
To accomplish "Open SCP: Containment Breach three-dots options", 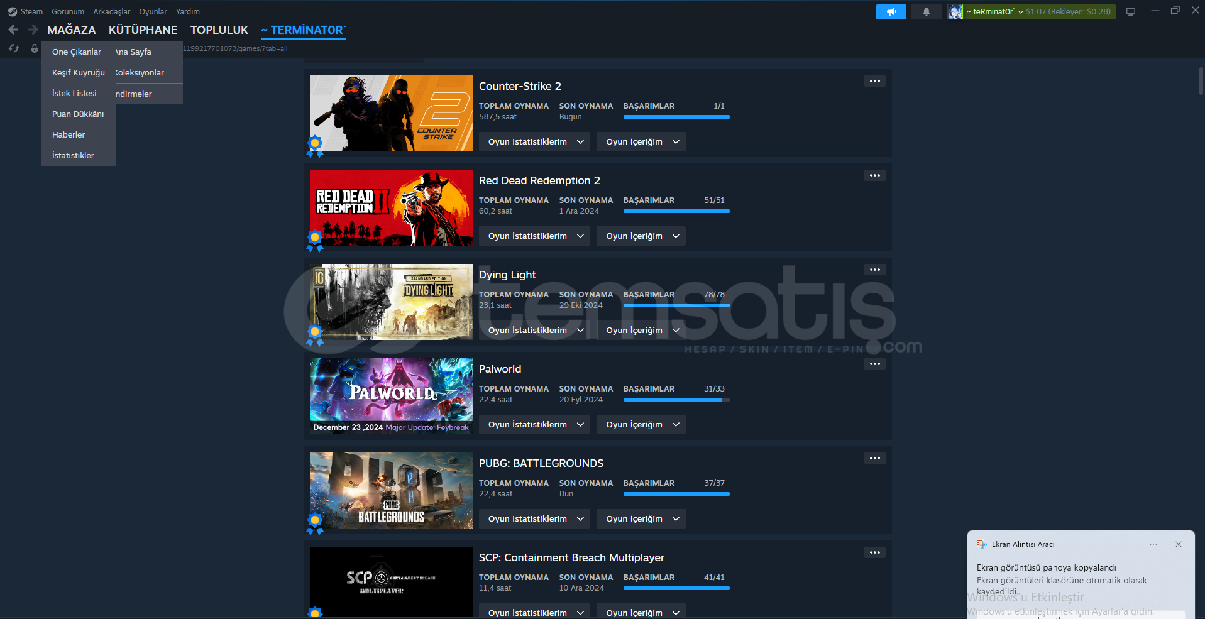I will tap(874, 552).
